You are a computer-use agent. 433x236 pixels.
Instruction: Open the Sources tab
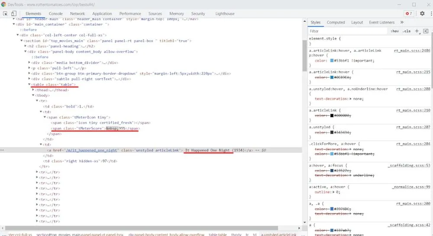point(155,13)
